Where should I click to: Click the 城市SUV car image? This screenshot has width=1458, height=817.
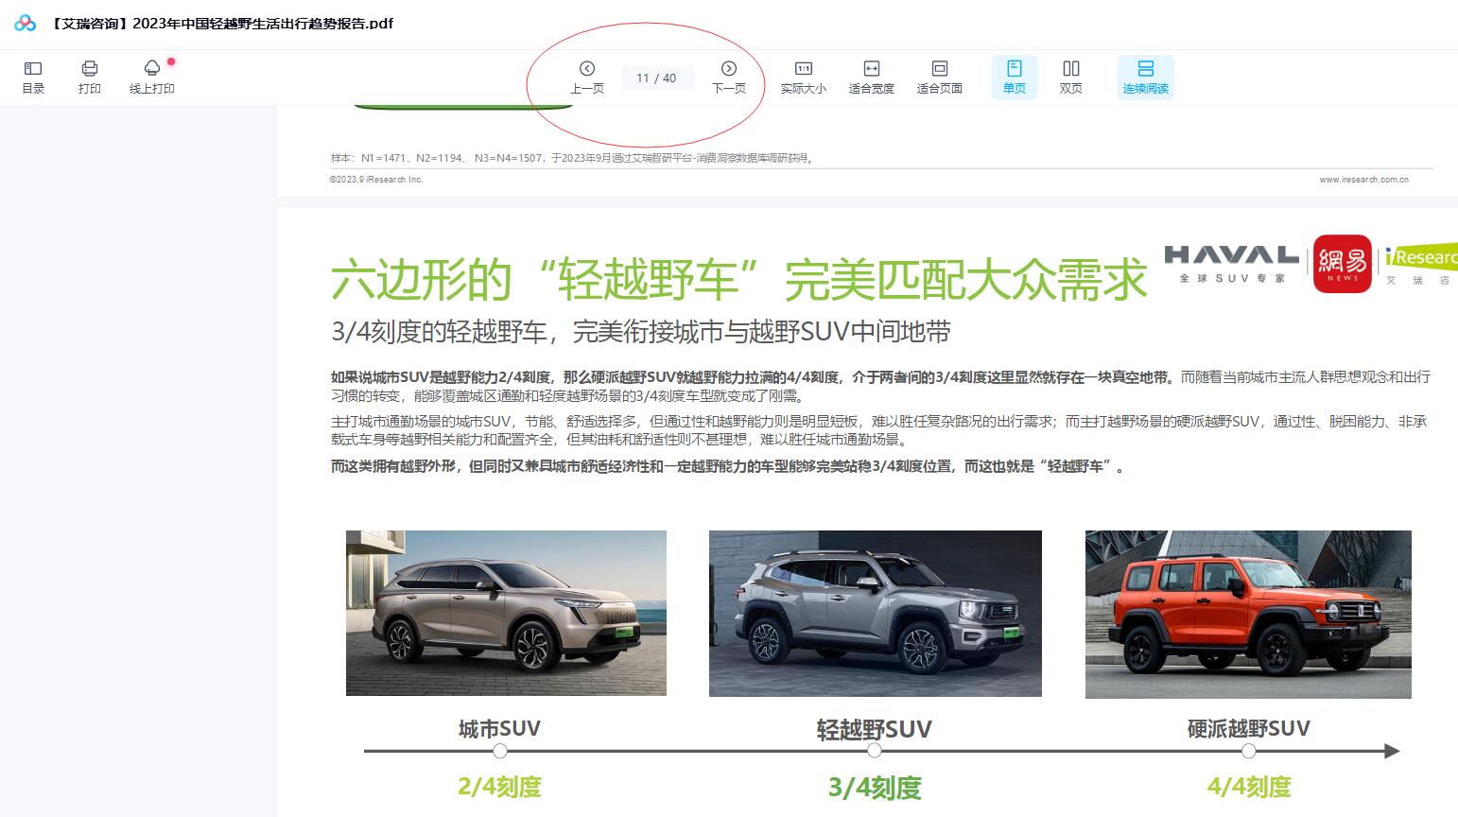[506, 613]
